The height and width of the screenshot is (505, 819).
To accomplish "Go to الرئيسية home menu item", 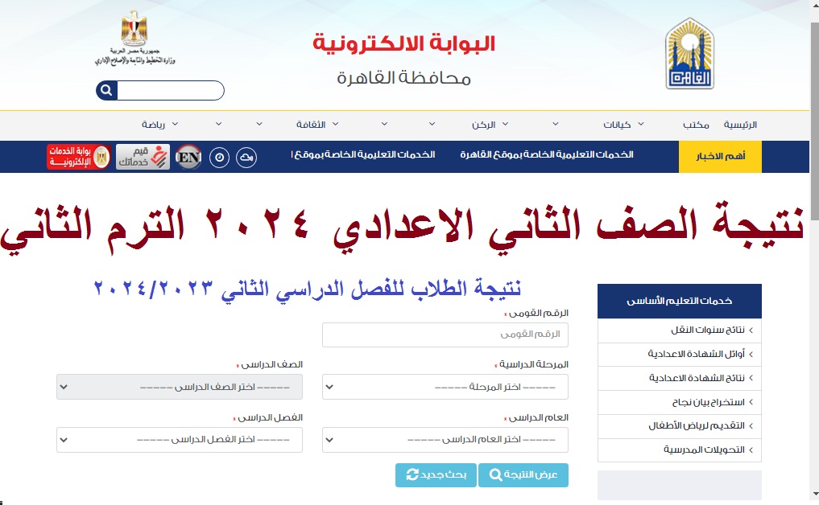I will point(740,125).
